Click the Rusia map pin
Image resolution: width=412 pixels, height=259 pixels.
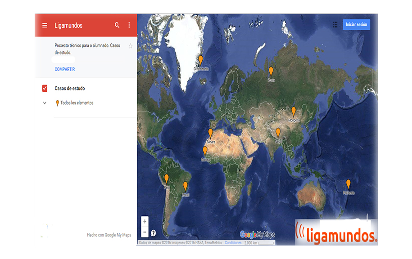(x=271, y=71)
